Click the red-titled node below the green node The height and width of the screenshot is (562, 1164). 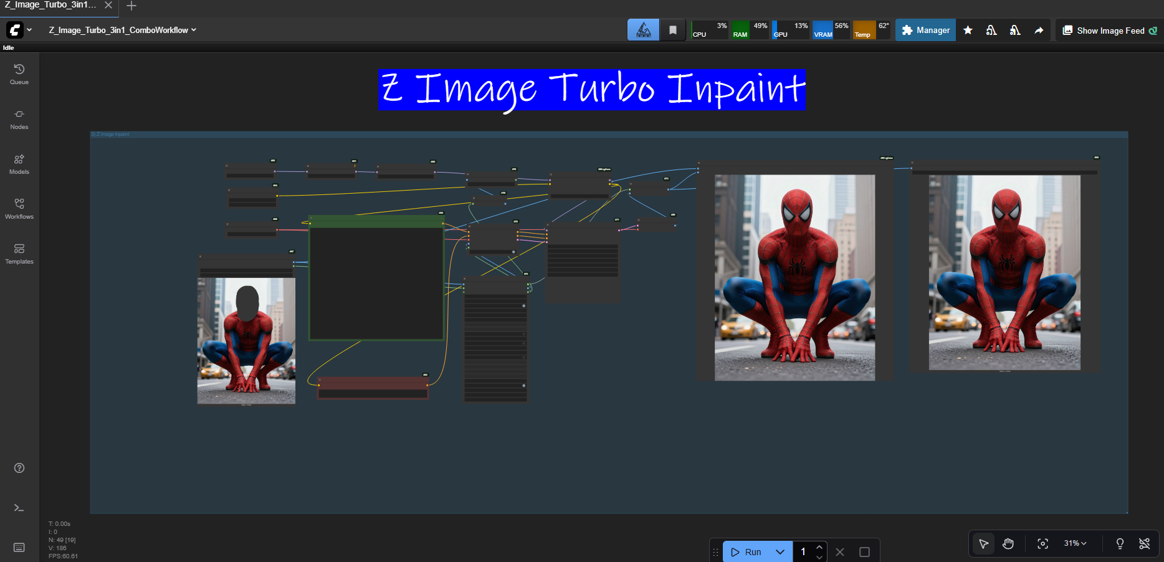(x=373, y=388)
